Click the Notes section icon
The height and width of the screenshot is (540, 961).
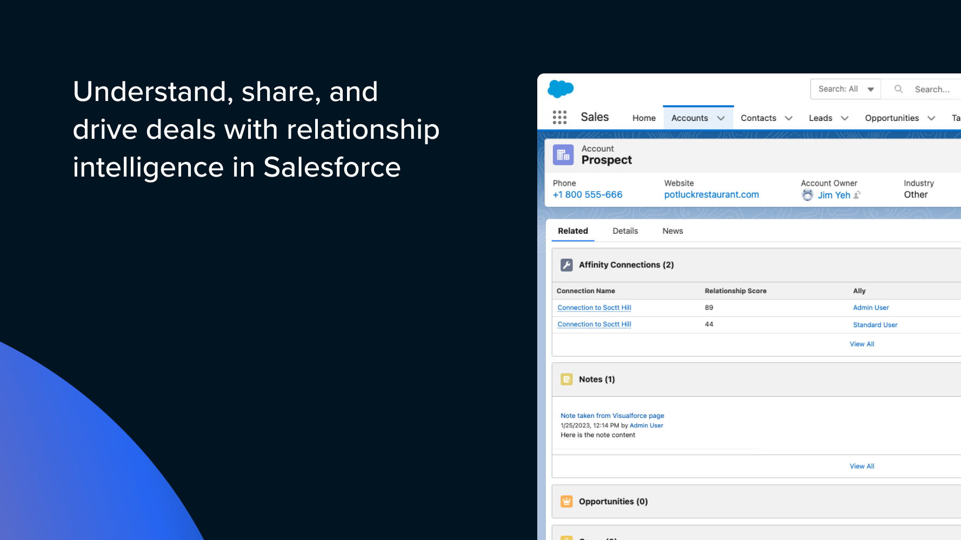pyautogui.click(x=566, y=379)
